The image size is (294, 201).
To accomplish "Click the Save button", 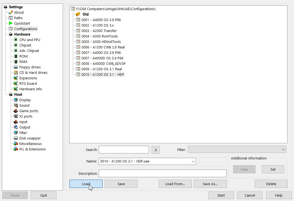I will point(121,184).
